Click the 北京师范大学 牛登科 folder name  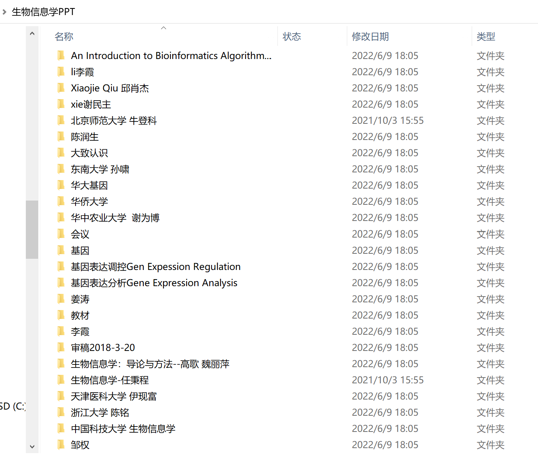click(114, 120)
